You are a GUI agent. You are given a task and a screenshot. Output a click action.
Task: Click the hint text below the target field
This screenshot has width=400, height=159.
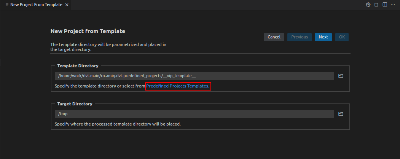(x=118, y=124)
